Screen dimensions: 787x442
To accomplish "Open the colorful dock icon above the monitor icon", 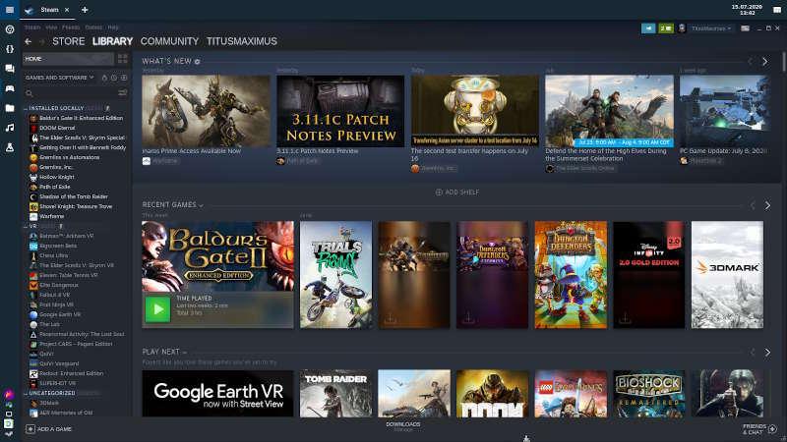I will point(9,395).
